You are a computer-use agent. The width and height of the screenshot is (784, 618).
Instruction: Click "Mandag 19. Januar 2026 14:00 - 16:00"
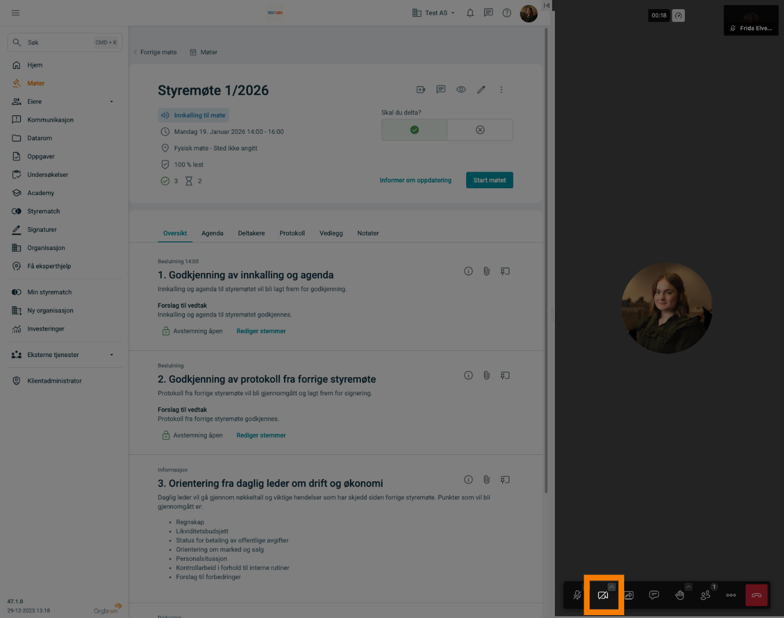pyautogui.click(x=229, y=132)
